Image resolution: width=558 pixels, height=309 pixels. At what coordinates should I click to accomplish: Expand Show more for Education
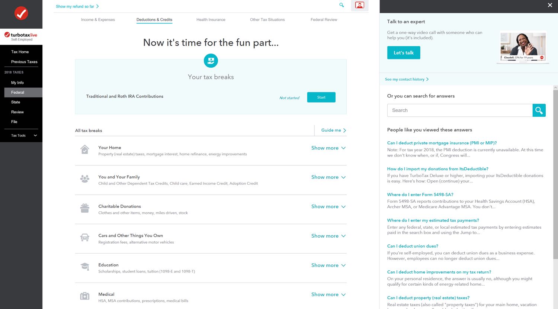(328, 265)
